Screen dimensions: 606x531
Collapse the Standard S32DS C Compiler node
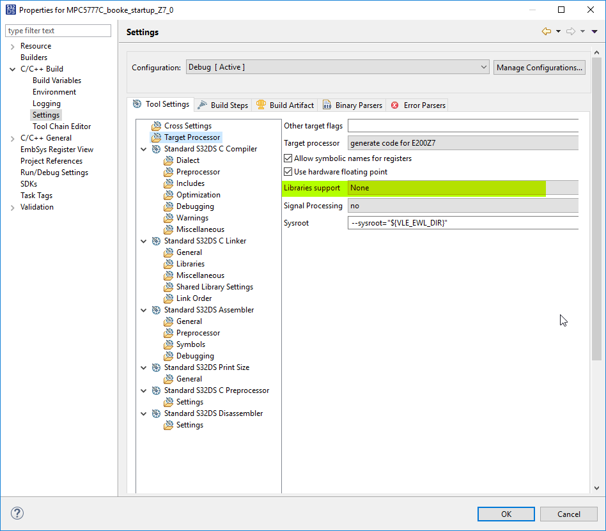(143, 149)
